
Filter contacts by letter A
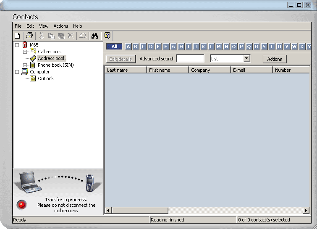point(128,47)
